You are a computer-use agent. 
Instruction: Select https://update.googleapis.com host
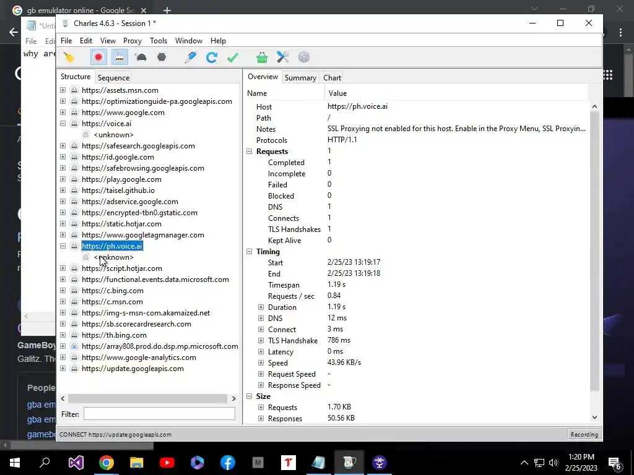pyautogui.click(x=132, y=369)
